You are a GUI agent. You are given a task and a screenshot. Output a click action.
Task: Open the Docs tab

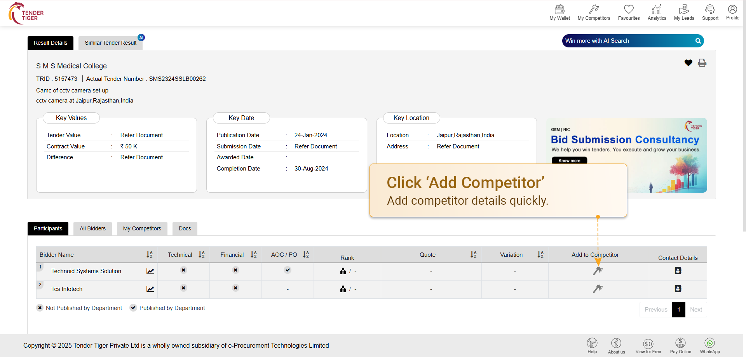(185, 228)
